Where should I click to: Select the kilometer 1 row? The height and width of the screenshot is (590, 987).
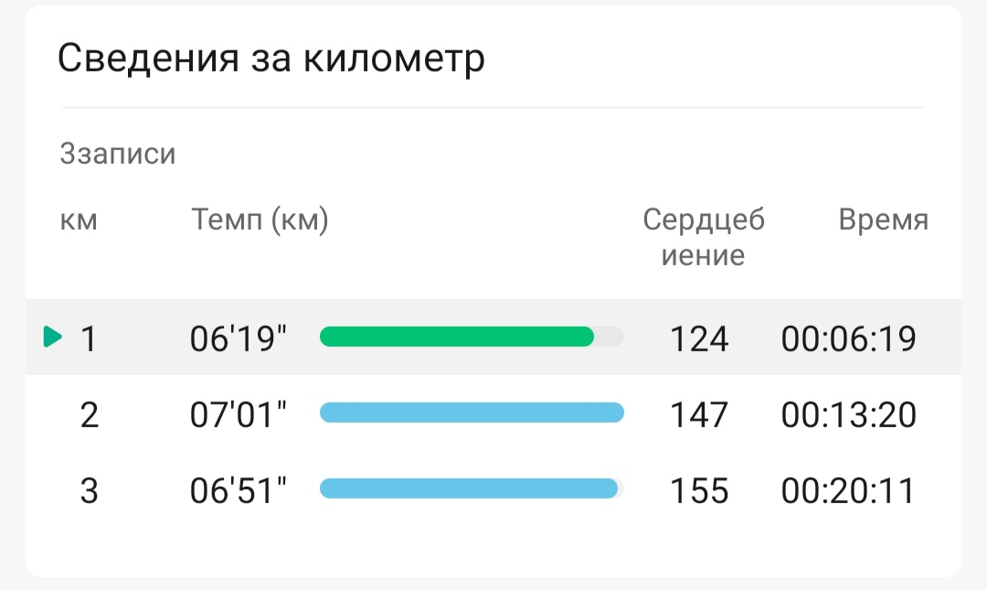point(493,338)
